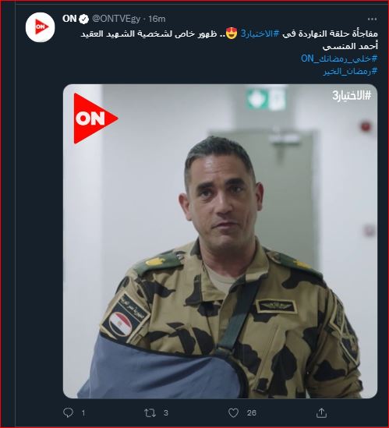The height and width of the screenshot is (428, 389).
Task: Open the tweet's attached soldier image
Action: click(x=220, y=241)
